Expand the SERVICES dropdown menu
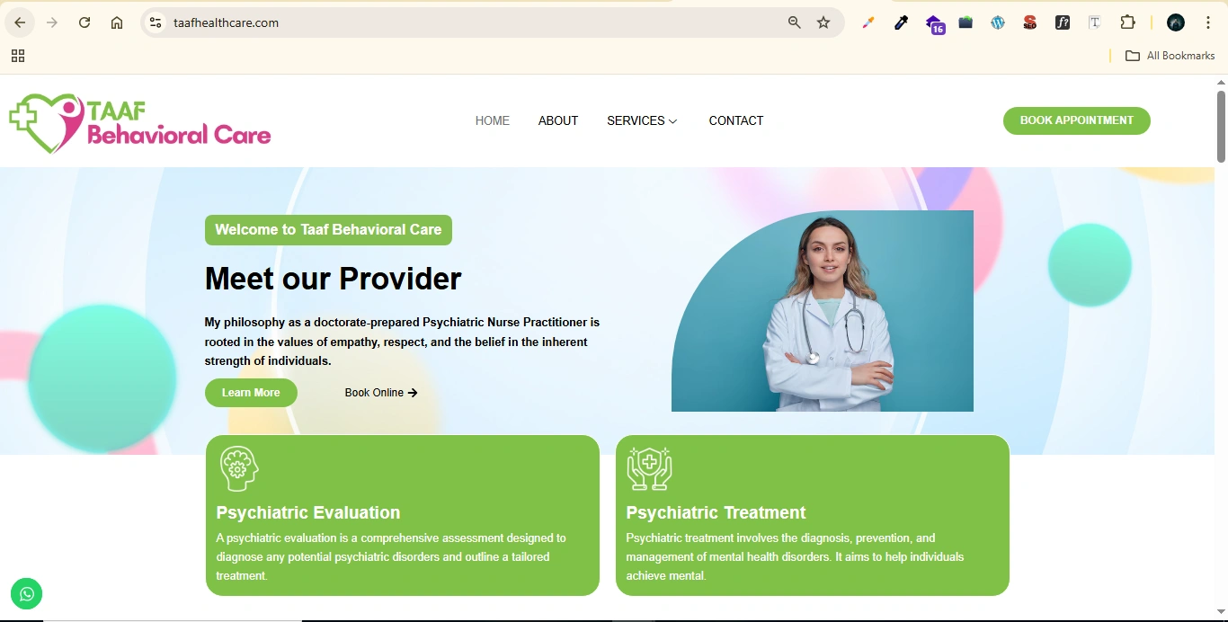 (642, 120)
